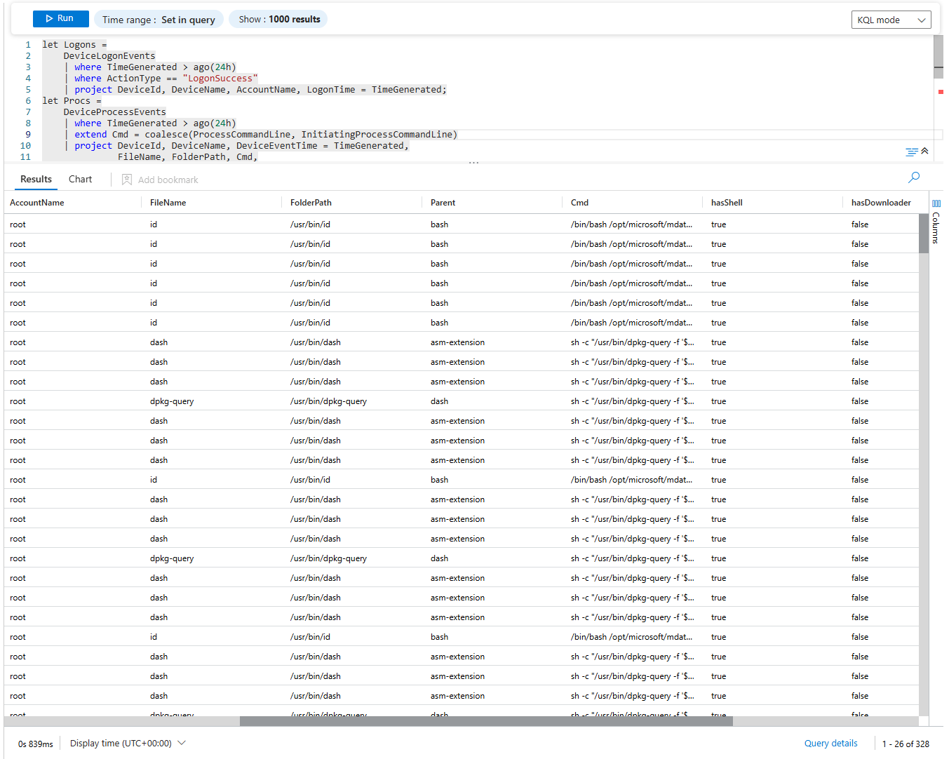Select the first dpkg-query FileName cell
949x759 pixels.
[172, 401]
